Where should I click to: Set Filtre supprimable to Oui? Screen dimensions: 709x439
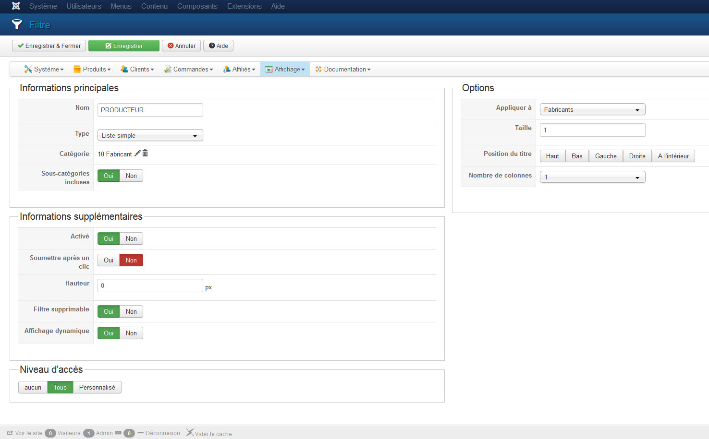109,311
